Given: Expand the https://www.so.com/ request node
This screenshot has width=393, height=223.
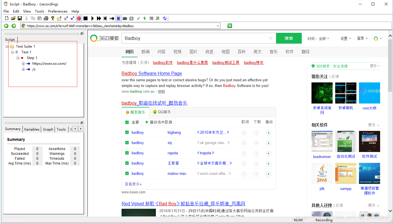Looking at the screenshot, I should tap(23, 64).
